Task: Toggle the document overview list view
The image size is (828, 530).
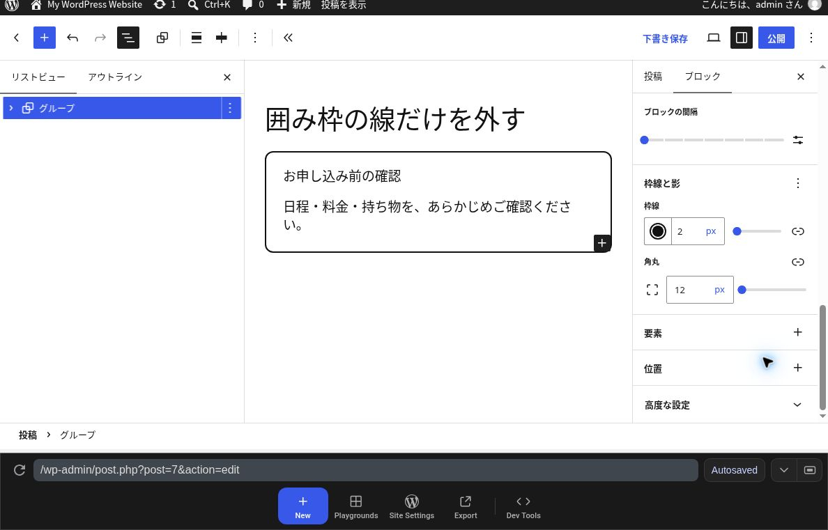Action: pyautogui.click(x=128, y=38)
